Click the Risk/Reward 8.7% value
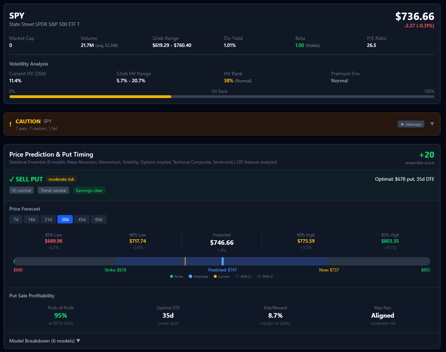This screenshot has height=352, width=446. tap(275, 316)
